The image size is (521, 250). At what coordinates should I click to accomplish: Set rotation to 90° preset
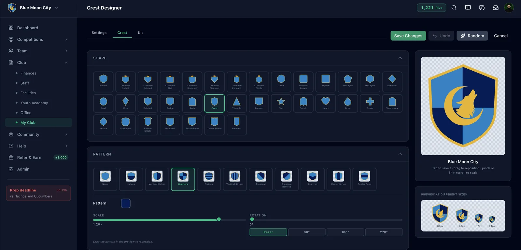[x=307, y=232]
